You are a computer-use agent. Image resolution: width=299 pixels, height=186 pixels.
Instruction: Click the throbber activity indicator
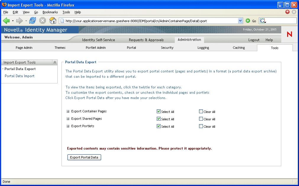pos(294,12)
